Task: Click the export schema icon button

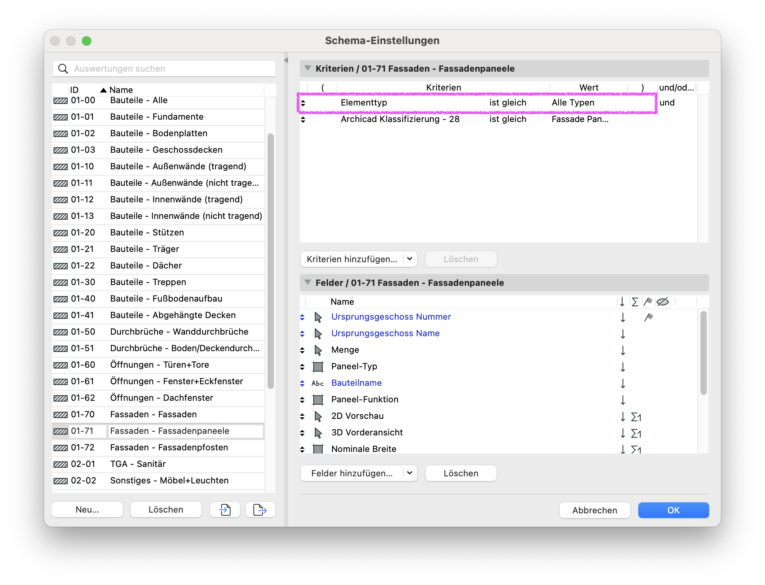Action: pos(260,510)
